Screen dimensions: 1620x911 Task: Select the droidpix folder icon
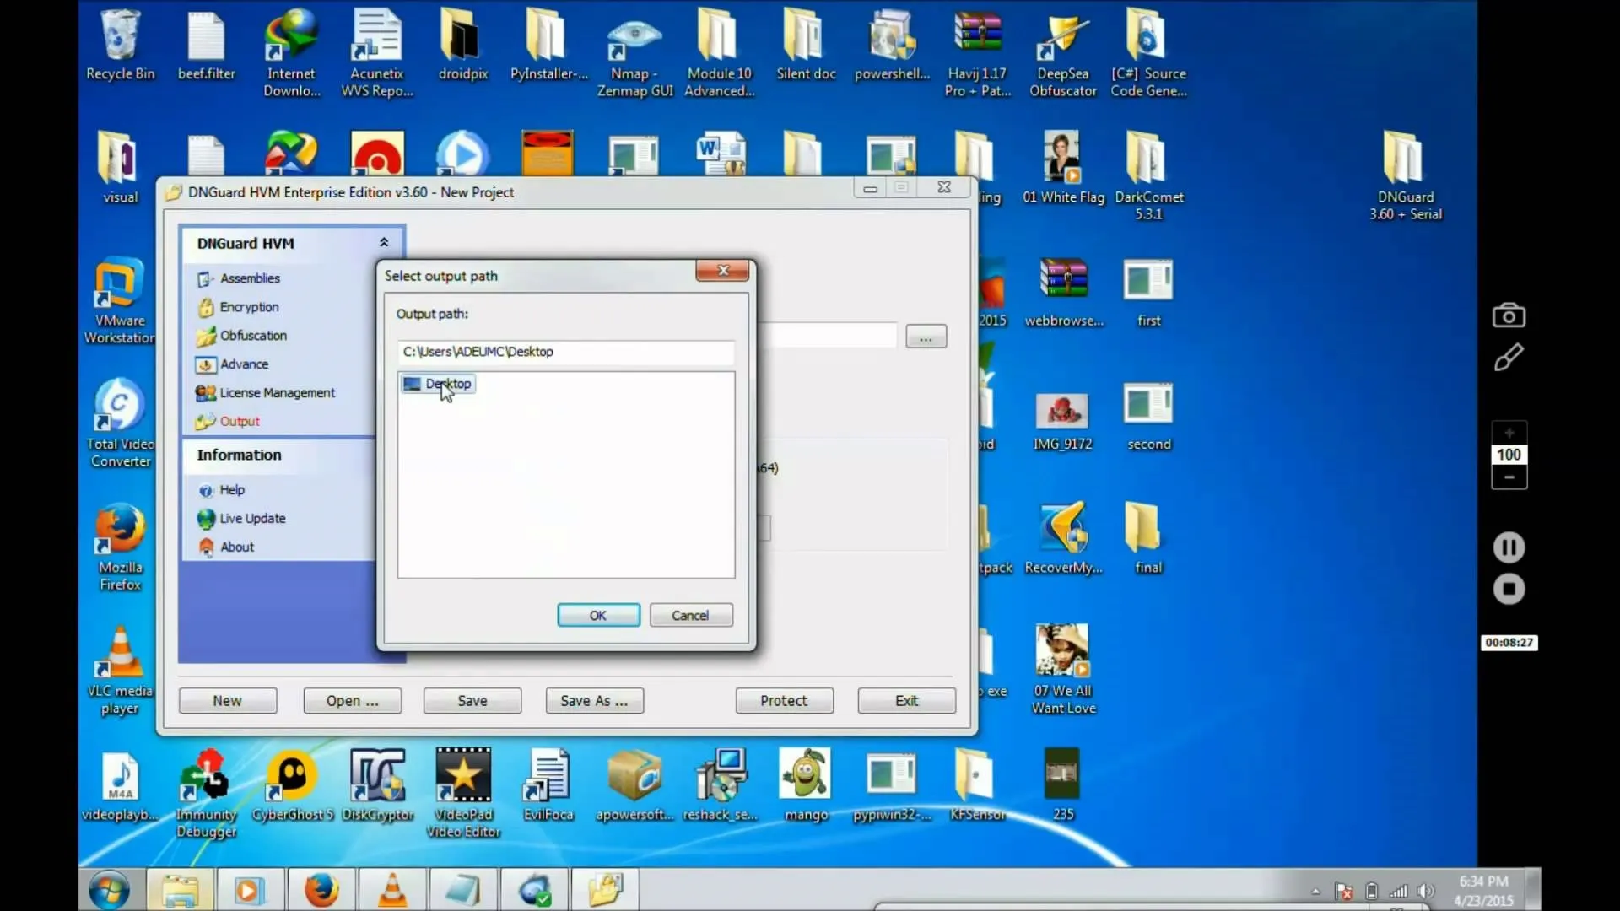pyautogui.click(x=463, y=46)
